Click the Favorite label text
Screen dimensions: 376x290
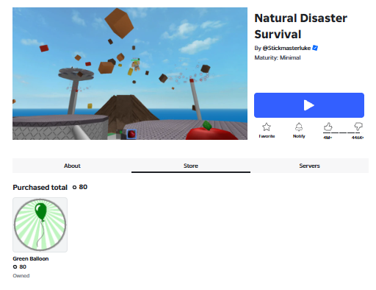267,136
